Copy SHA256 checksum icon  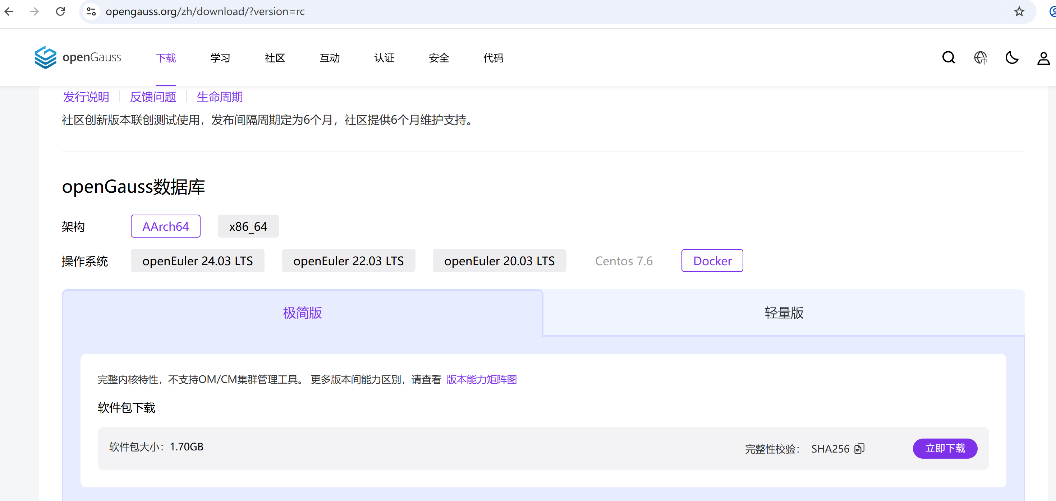point(860,449)
